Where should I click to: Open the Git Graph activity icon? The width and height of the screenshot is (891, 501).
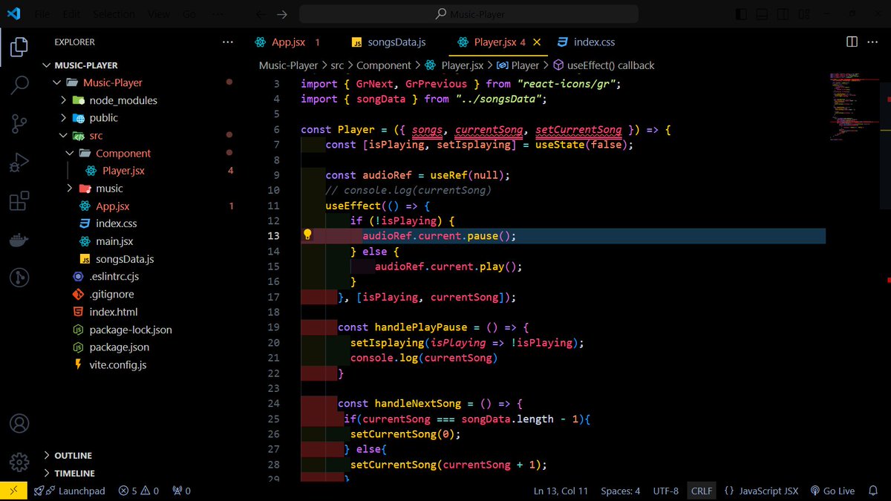pyautogui.click(x=19, y=278)
